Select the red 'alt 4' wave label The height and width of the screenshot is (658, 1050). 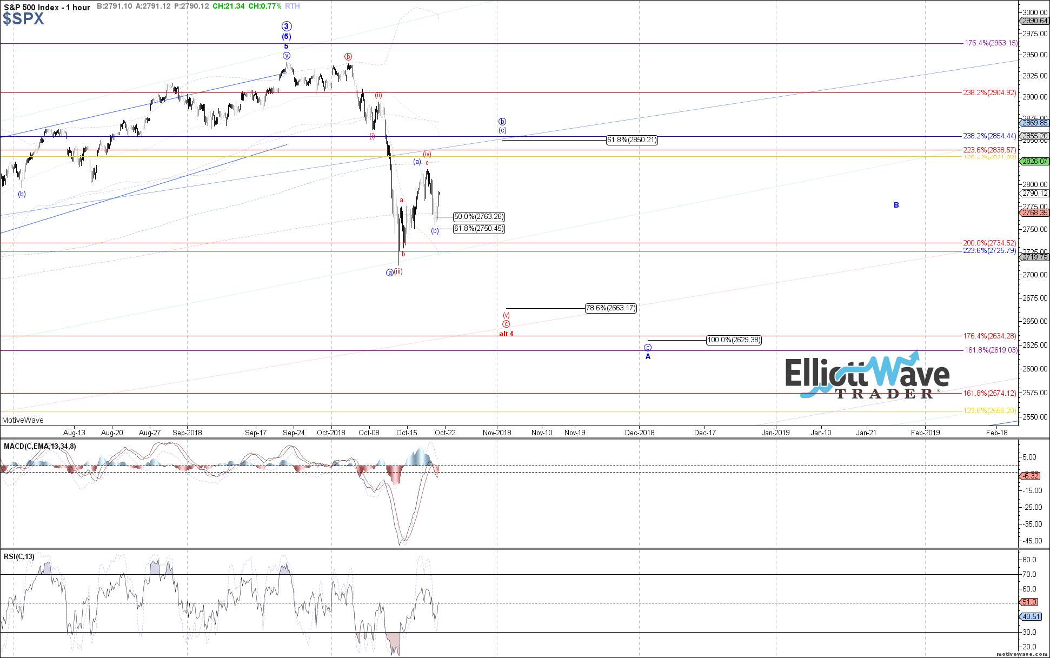pyautogui.click(x=506, y=334)
